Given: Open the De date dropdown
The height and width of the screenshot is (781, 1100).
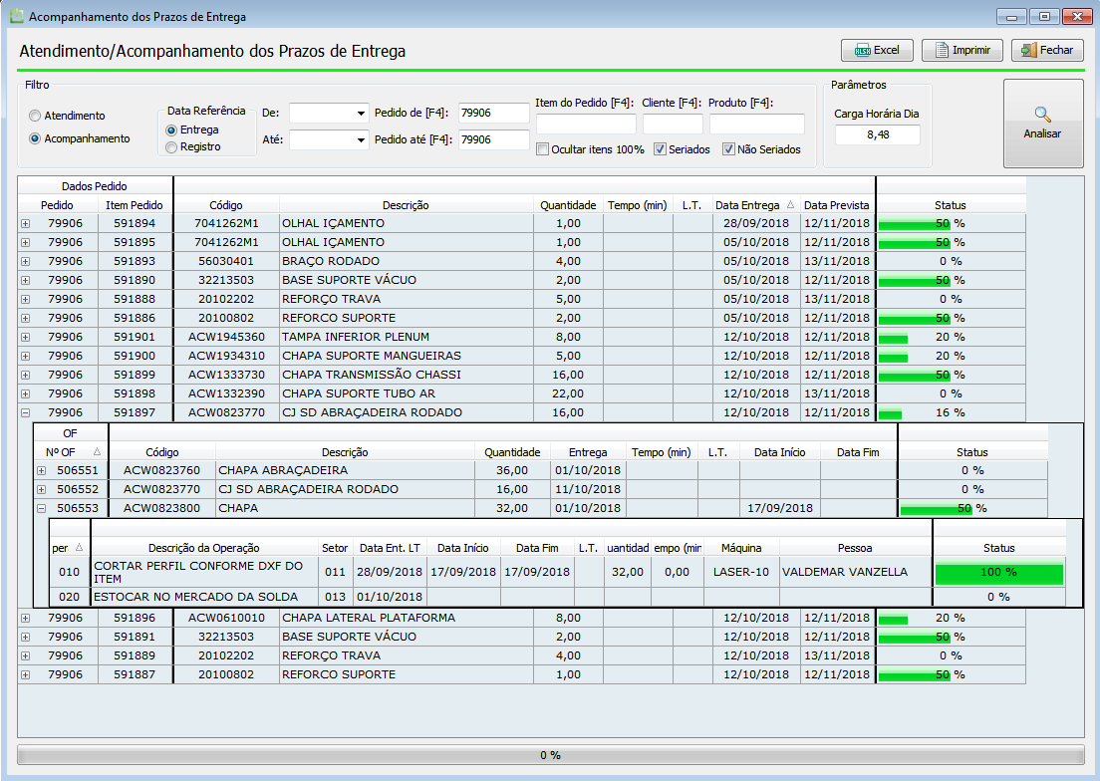Looking at the screenshot, I should 360,114.
